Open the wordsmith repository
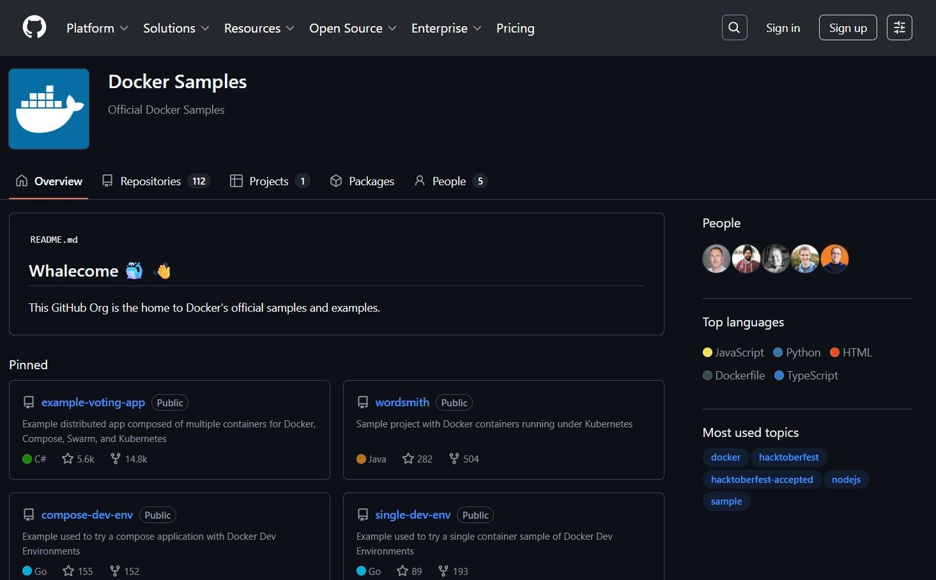 [x=402, y=402]
